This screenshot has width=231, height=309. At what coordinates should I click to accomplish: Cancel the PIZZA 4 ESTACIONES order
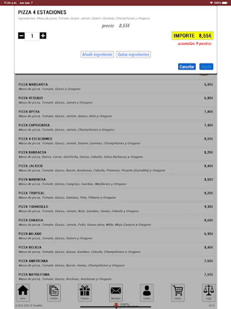[x=186, y=67]
